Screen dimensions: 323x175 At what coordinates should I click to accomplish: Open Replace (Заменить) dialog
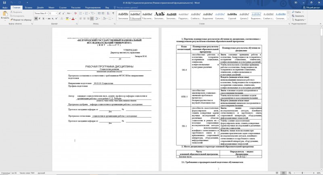tap(298, 16)
